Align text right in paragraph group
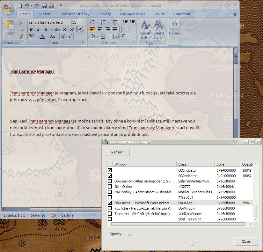This screenshot has height=252, width=263. [x=107, y=29]
